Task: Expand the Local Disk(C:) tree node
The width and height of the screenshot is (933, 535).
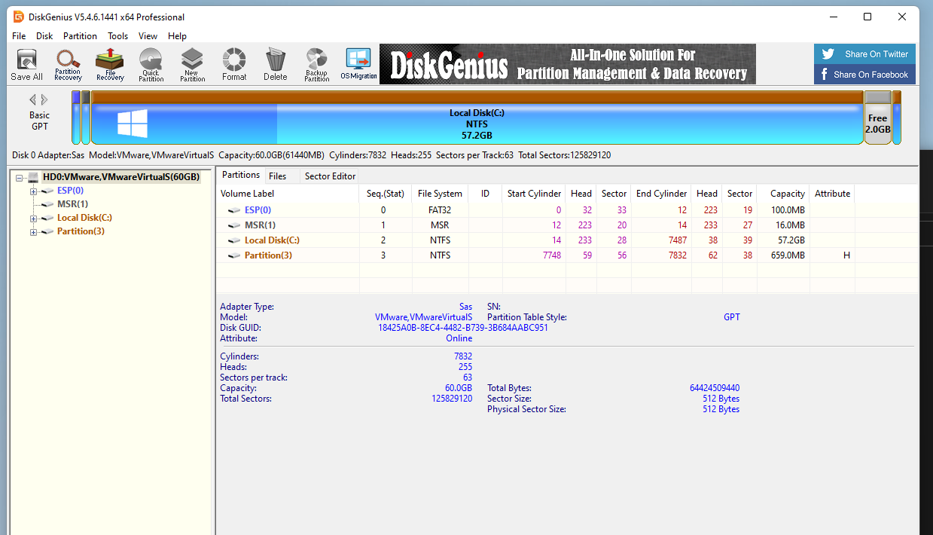Action: pos(33,219)
